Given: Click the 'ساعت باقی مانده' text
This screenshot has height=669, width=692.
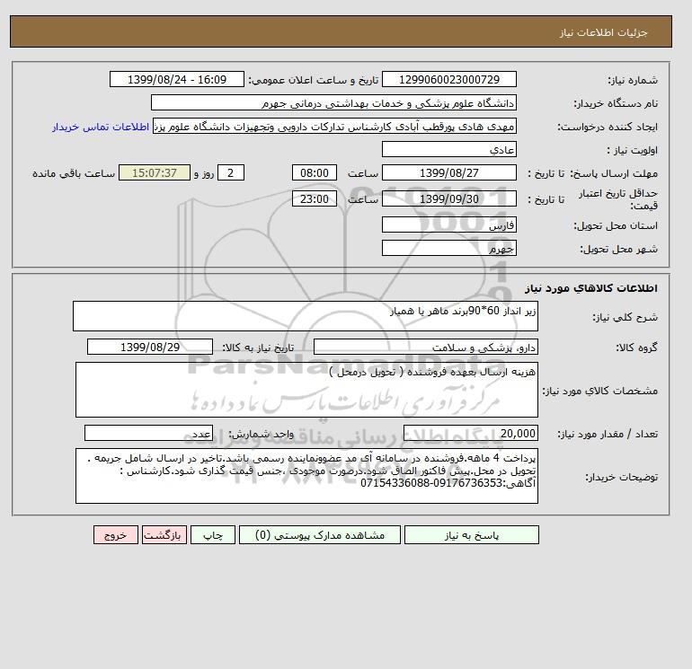Looking at the screenshot, I should [74, 173].
